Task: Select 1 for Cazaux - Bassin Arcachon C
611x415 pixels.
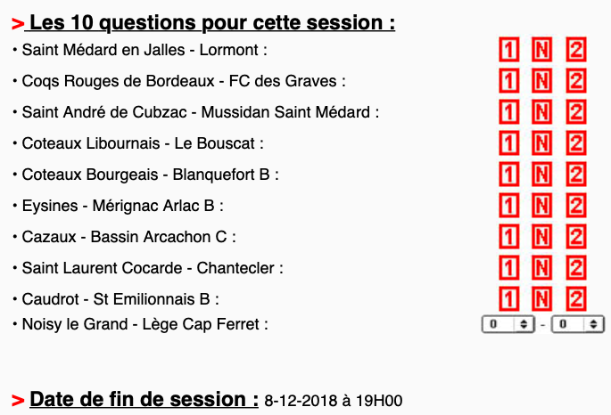Action: 508,237
